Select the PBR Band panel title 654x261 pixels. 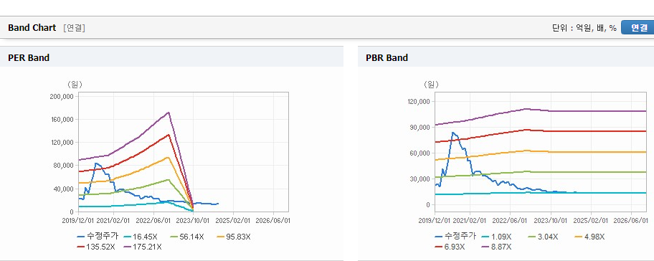[387, 58]
